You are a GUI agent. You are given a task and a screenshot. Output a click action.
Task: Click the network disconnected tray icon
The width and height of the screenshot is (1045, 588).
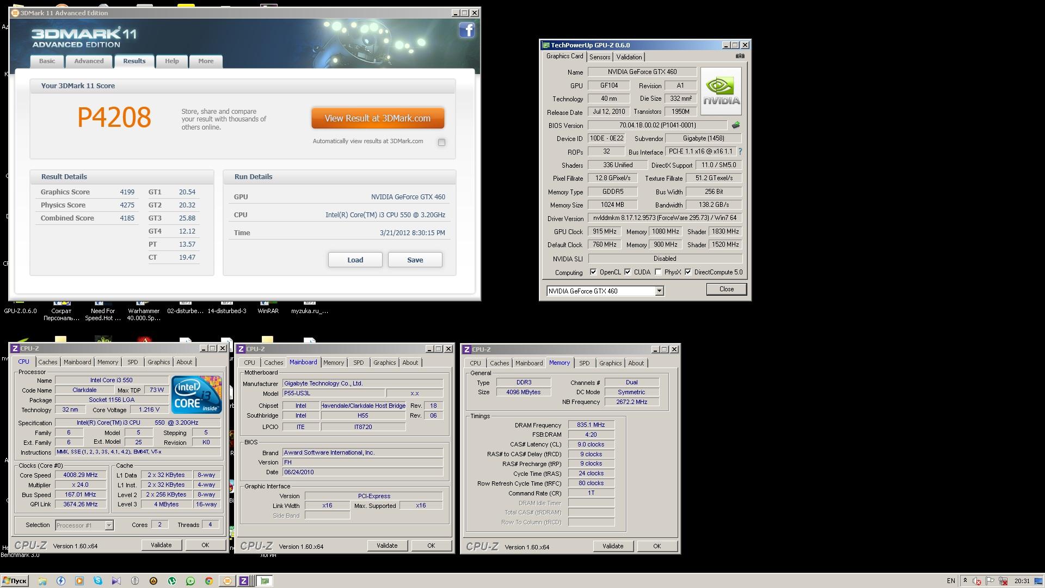pos(1003,581)
